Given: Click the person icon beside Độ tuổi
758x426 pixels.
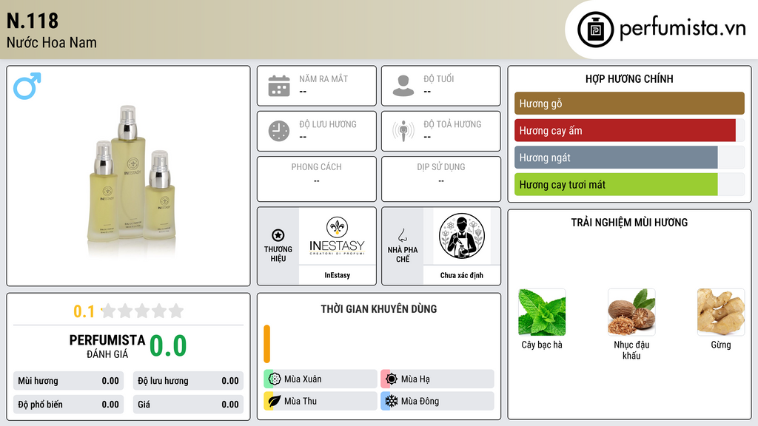Looking at the screenshot, I should coord(403,86).
